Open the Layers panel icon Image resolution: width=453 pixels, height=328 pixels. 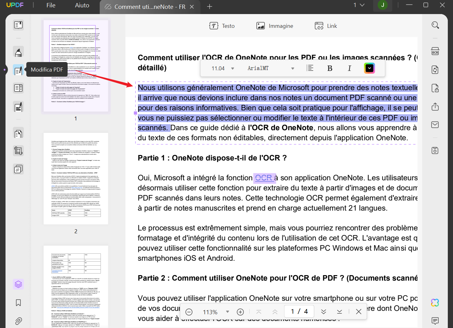click(x=18, y=284)
